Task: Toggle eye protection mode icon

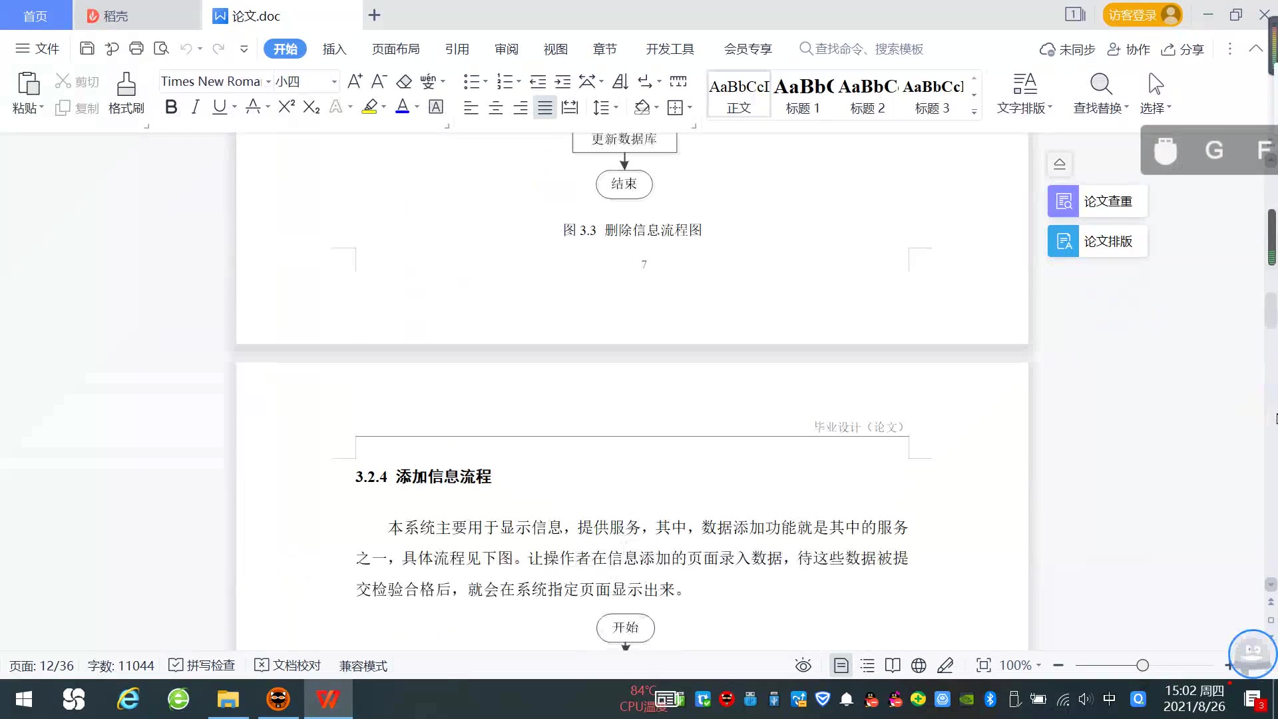Action: [x=803, y=665]
